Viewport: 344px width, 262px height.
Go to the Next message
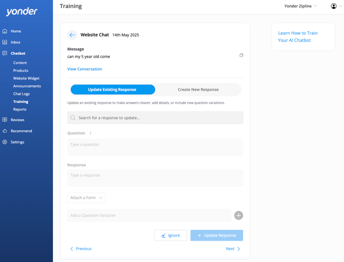(x=232, y=248)
